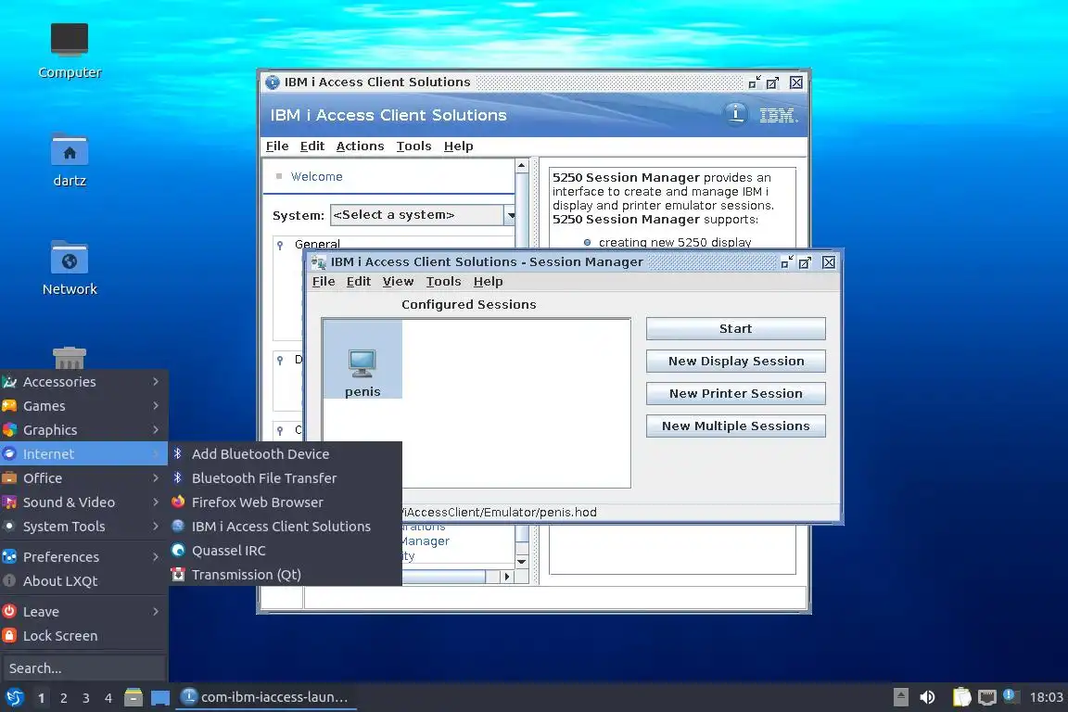Open the Edit menu in the main ACS window
The image size is (1068, 712).
point(311,146)
